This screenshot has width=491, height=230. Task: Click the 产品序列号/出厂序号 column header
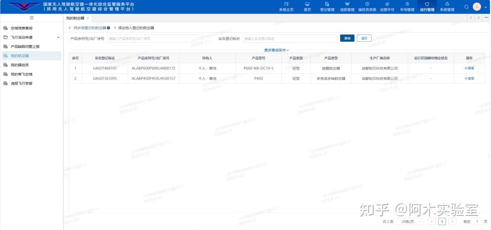154,59
